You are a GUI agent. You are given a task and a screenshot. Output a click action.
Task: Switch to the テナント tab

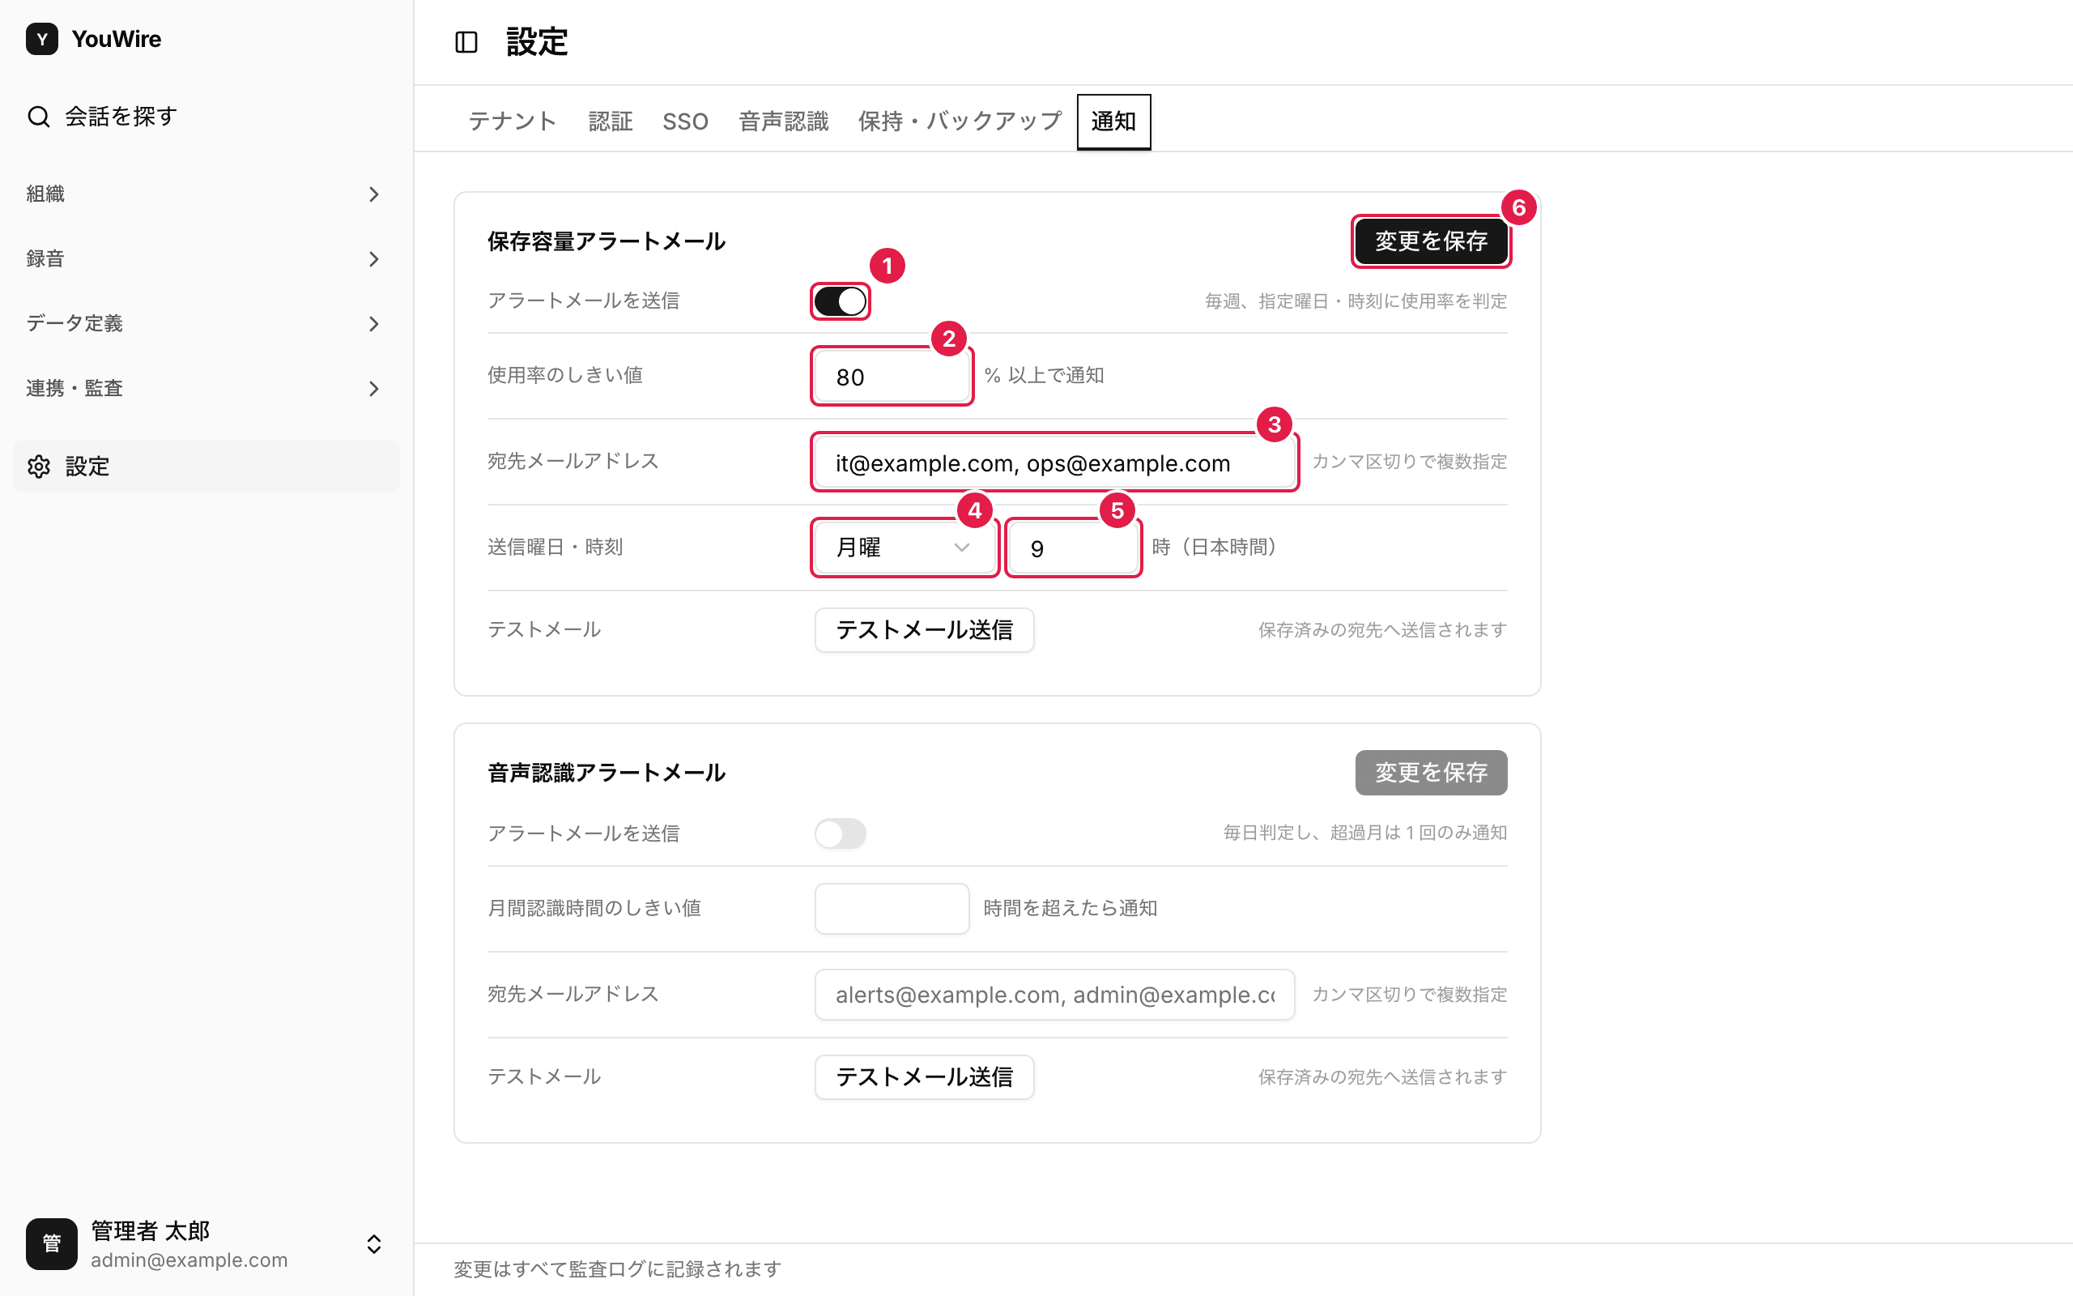point(513,121)
